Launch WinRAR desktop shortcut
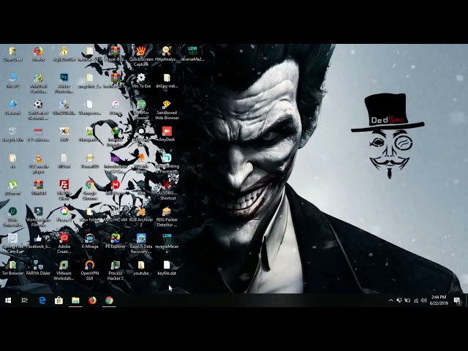The image size is (468, 351). tap(38, 188)
